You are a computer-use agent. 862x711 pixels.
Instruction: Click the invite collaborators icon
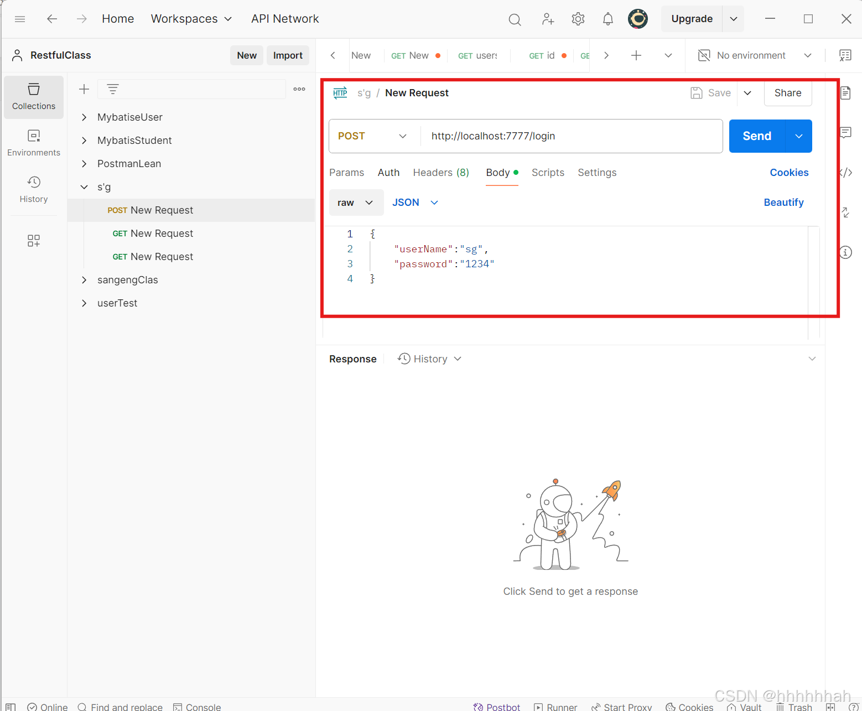pyautogui.click(x=548, y=19)
